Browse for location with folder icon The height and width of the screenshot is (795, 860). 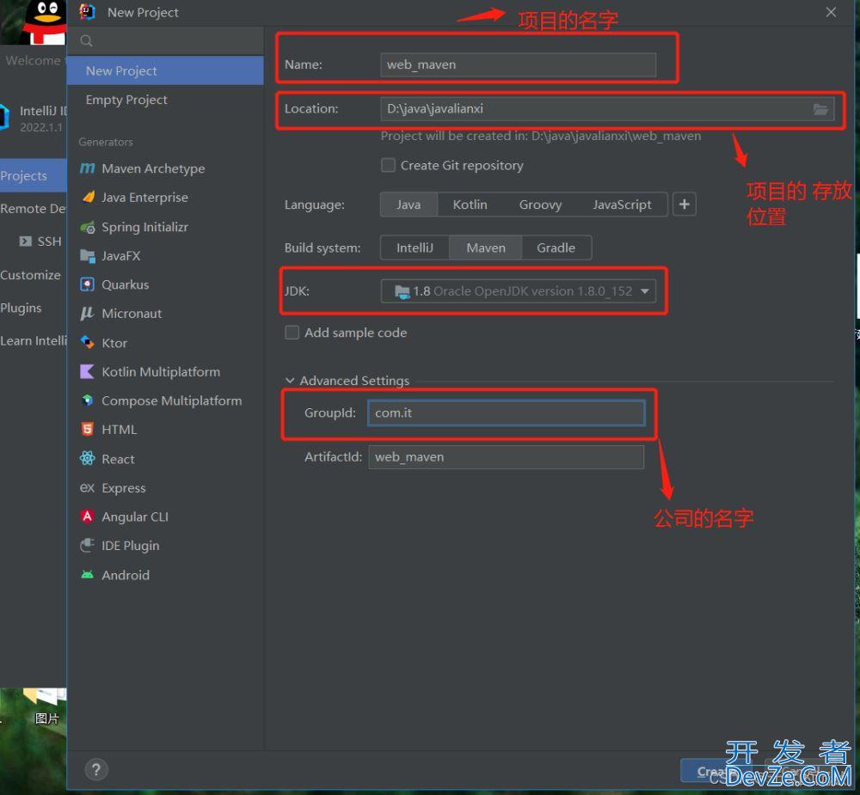pos(820,109)
